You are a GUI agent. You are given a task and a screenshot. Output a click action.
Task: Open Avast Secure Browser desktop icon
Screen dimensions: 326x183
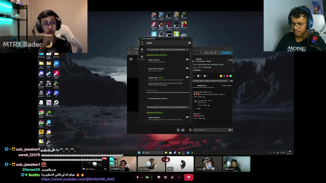pos(49,133)
